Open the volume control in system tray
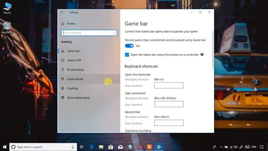The height and width of the screenshot is (151, 268). coord(236,147)
